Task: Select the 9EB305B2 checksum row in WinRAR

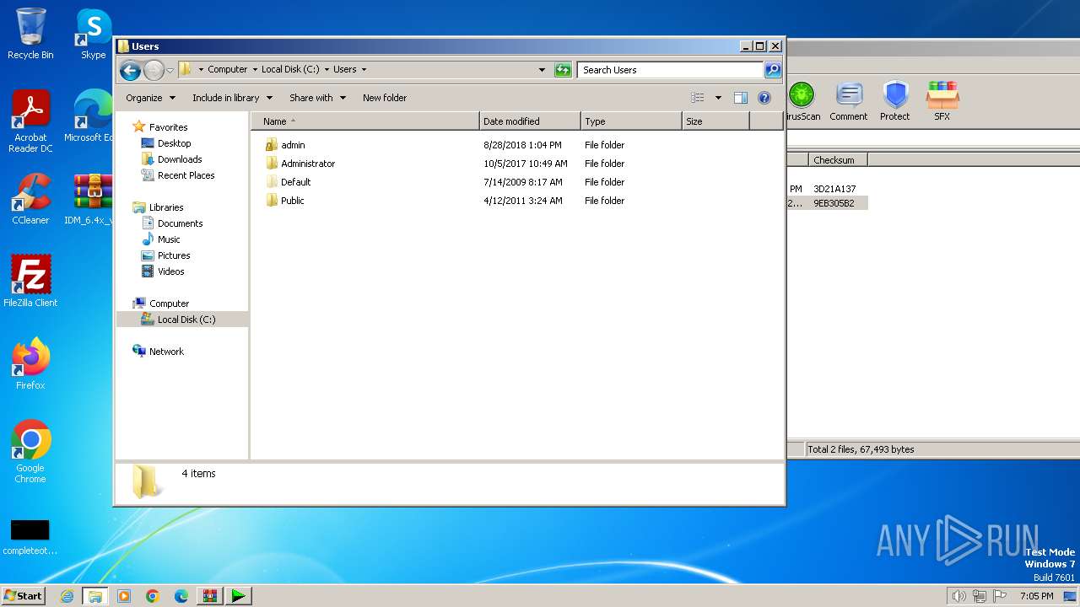Action: coord(834,203)
